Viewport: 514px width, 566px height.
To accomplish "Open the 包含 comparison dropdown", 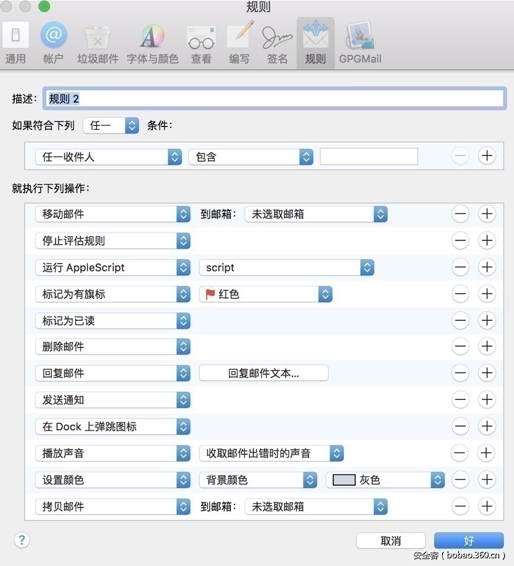I will (251, 156).
